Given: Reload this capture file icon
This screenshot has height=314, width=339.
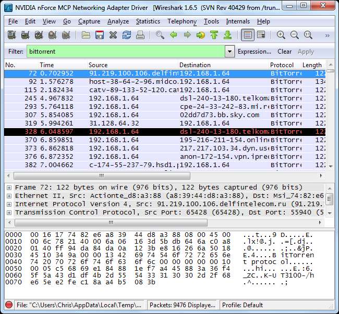Looking at the screenshot, I should point(127,35).
